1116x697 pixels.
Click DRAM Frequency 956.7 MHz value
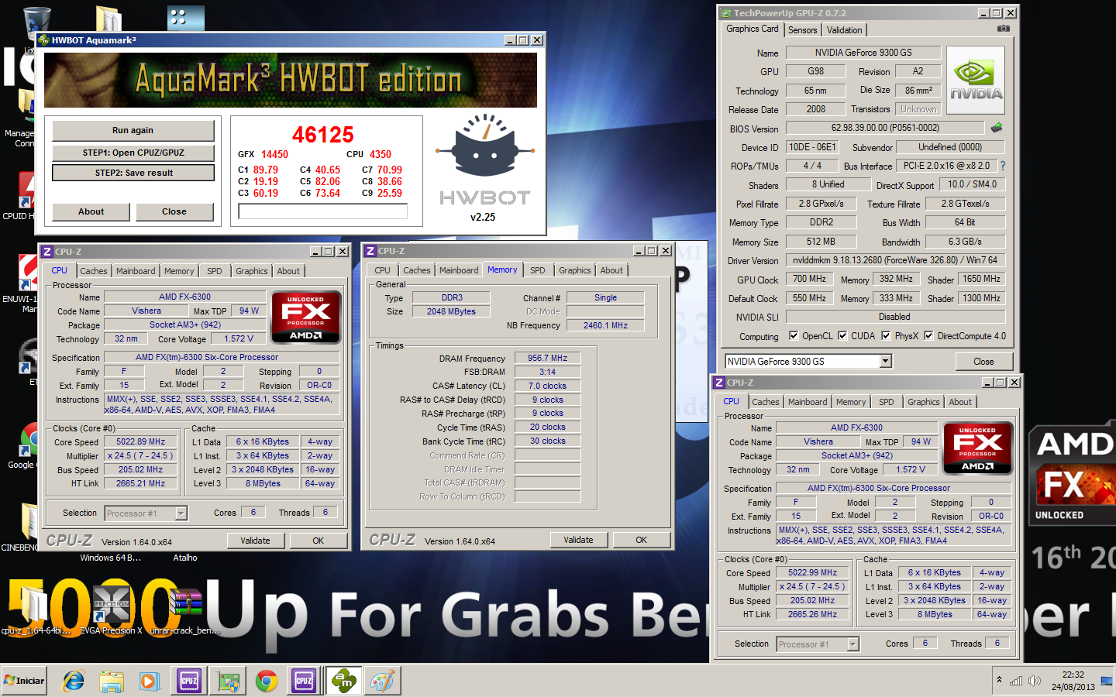547,359
